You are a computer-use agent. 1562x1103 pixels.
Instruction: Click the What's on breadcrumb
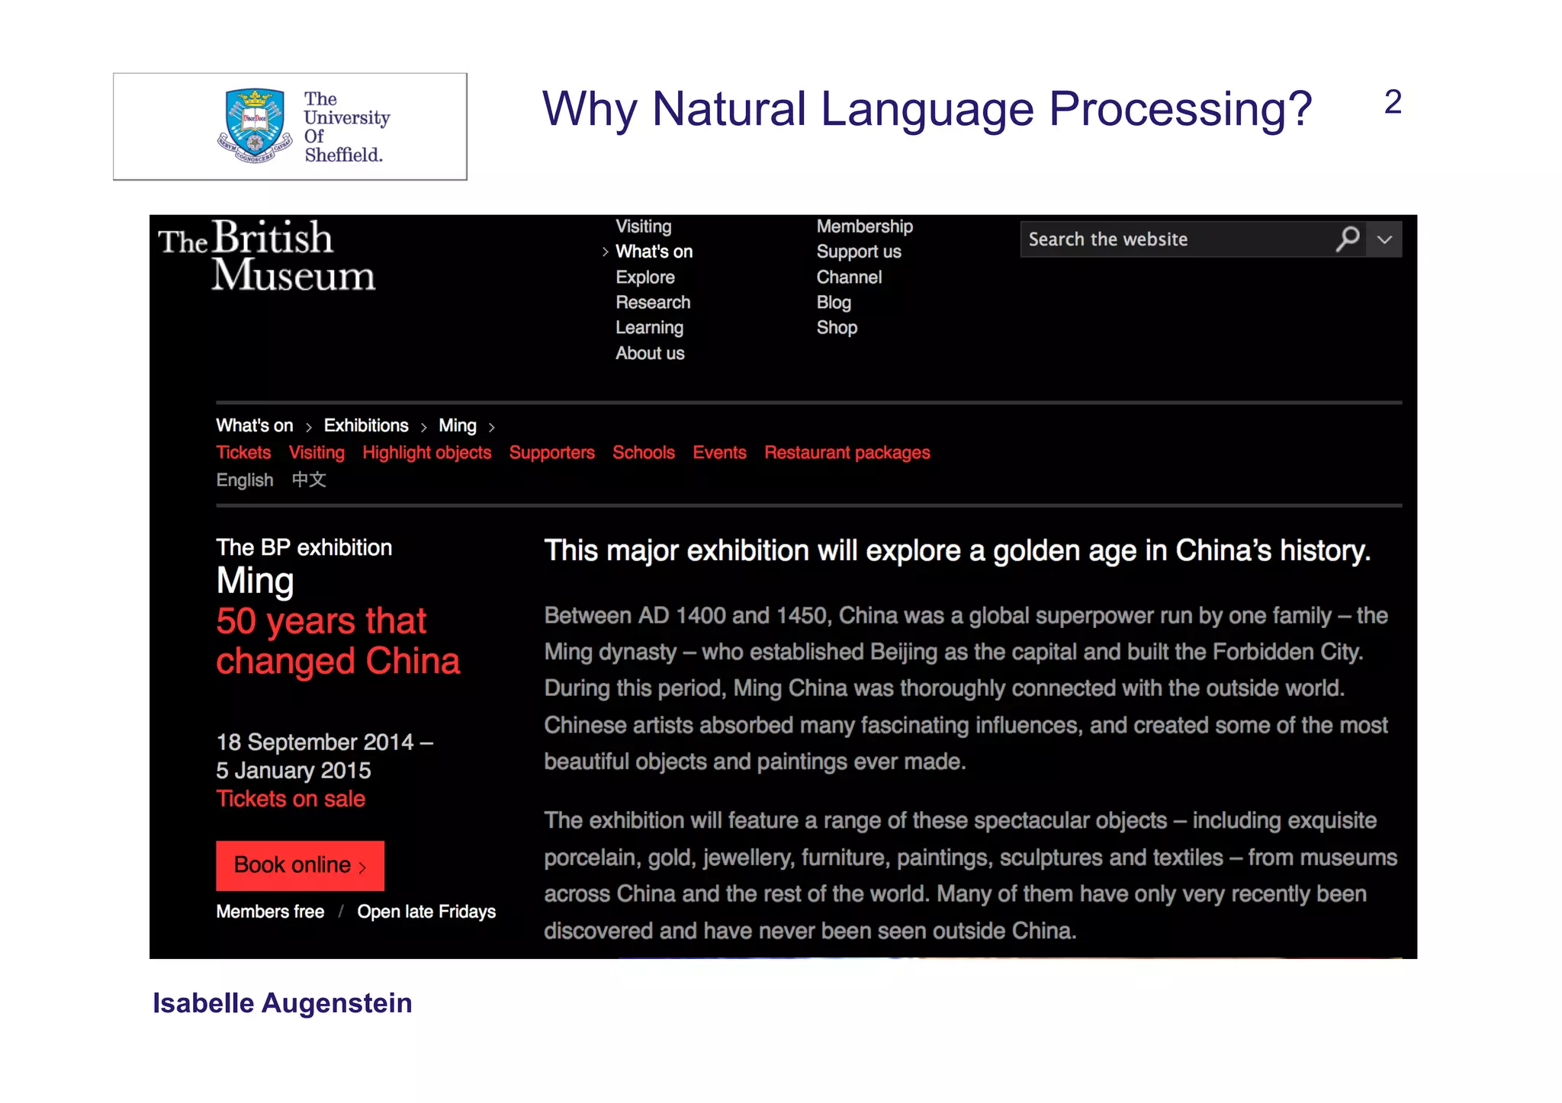tap(255, 425)
